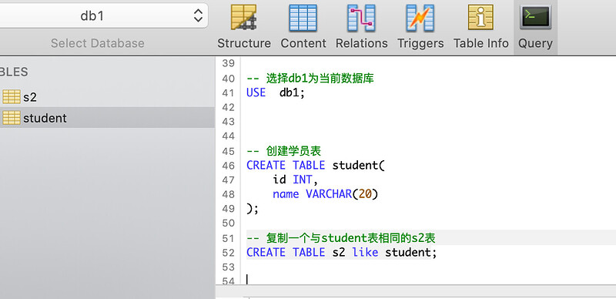The height and width of the screenshot is (299, 616).
Task: Click the empty line 54 in editor
Action: pos(428,280)
